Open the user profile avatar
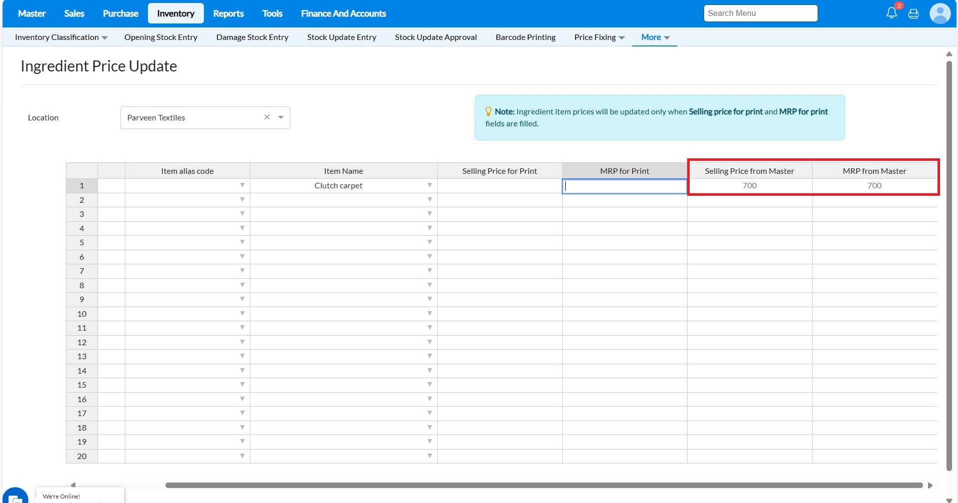958x503 pixels. click(x=940, y=13)
